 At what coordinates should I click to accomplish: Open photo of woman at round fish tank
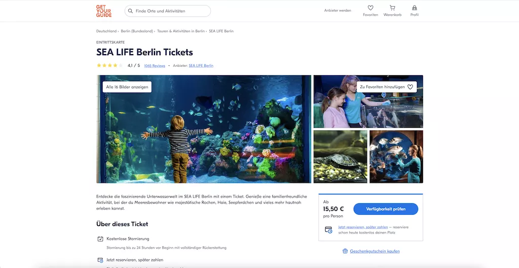pos(396,157)
